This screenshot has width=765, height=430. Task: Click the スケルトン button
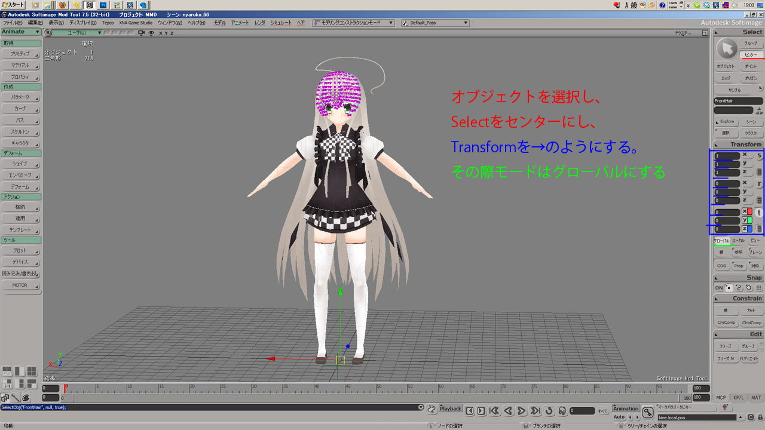[x=20, y=131]
